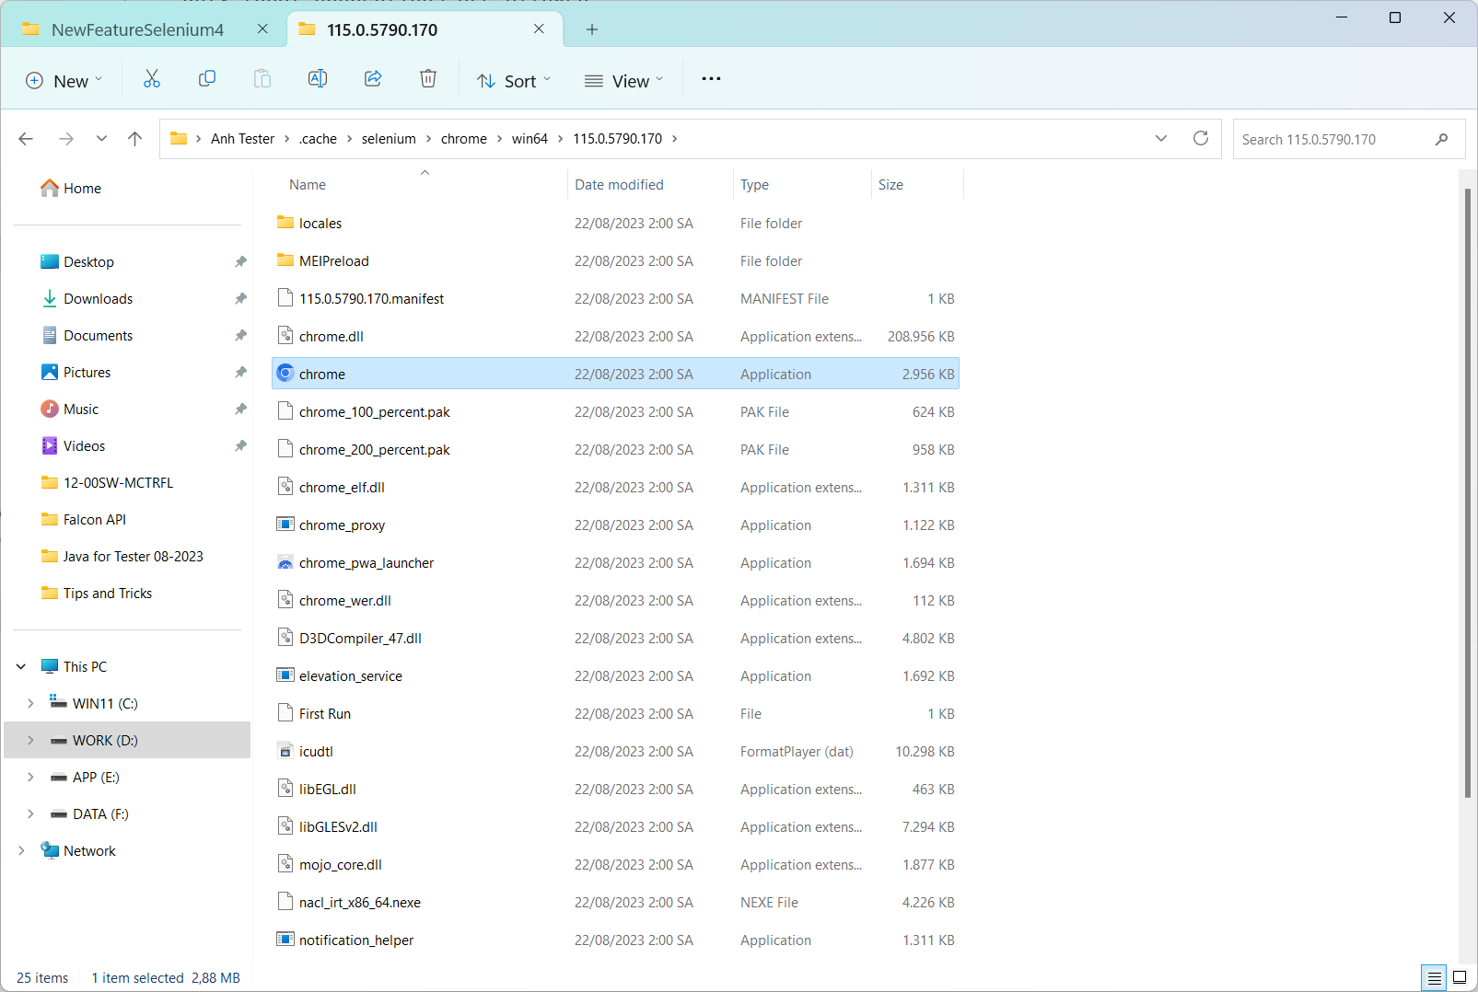The width and height of the screenshot is (1478, 992).
Task: Click the Rename icon in toolbar
Action: click(318, 79)
